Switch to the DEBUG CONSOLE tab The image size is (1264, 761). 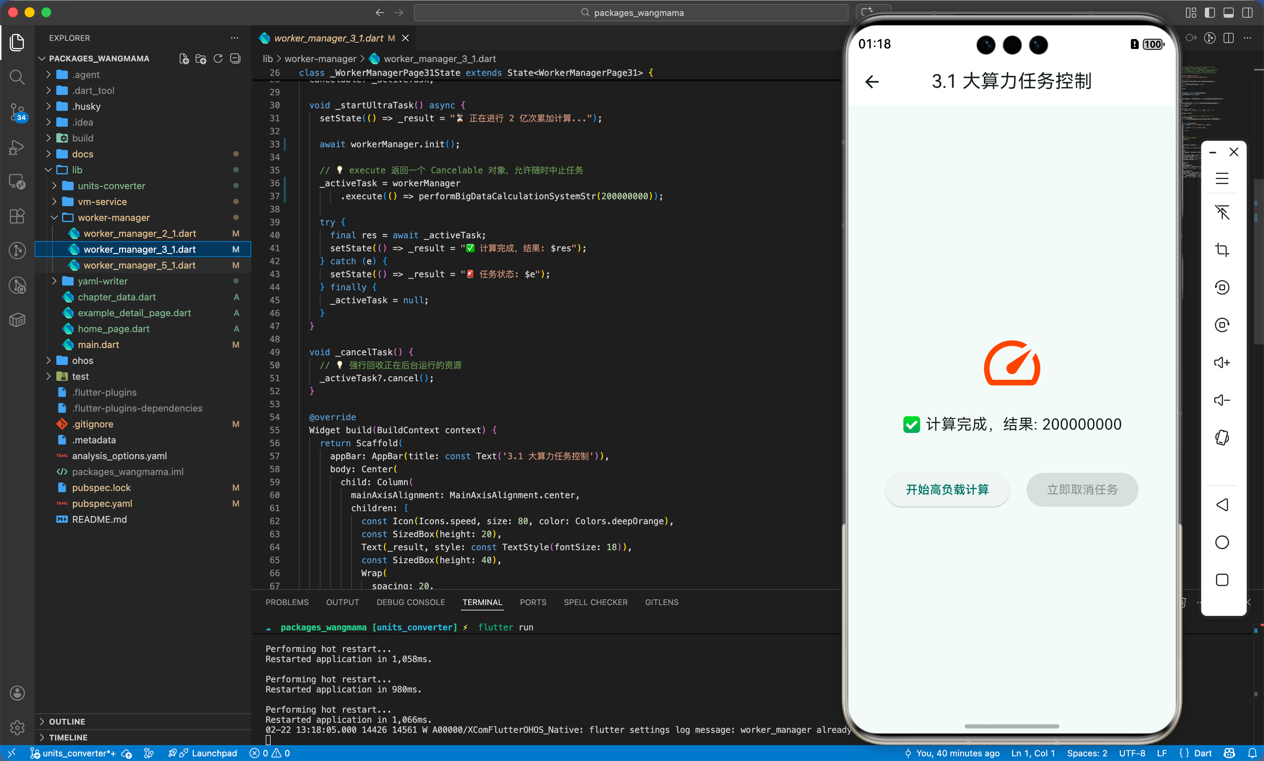pyautogui.click(x=411, y=602)
